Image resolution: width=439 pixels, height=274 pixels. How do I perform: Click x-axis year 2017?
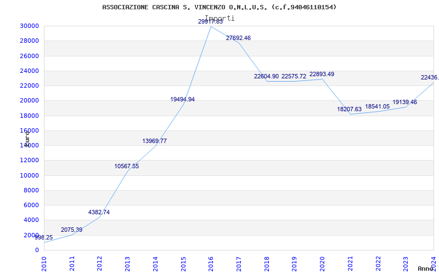point(239,264)
